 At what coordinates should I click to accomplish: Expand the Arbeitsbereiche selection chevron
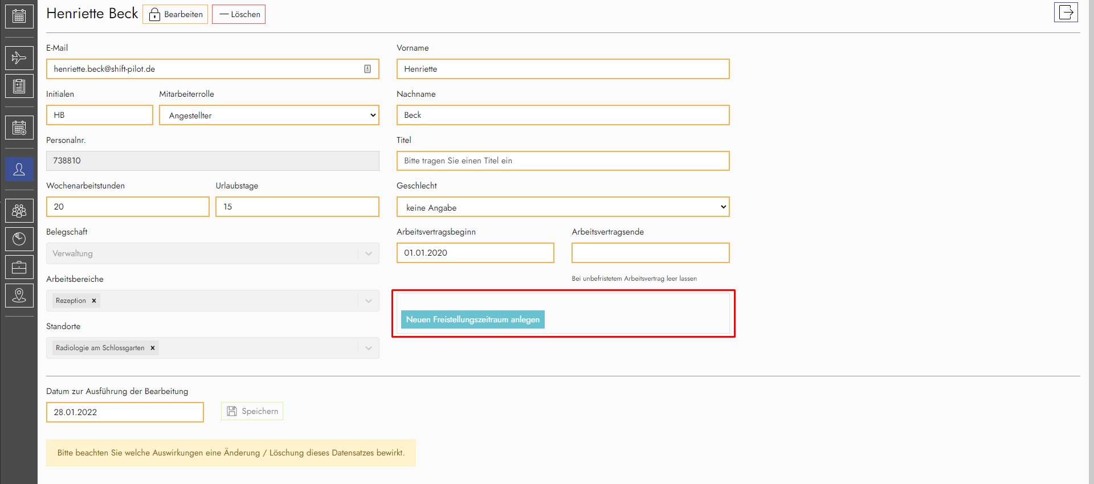[369, 301]
